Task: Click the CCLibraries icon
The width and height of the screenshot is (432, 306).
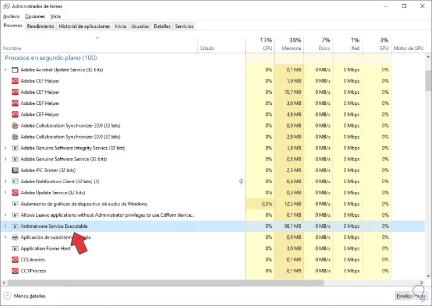Action: click(x=15, y=260)
